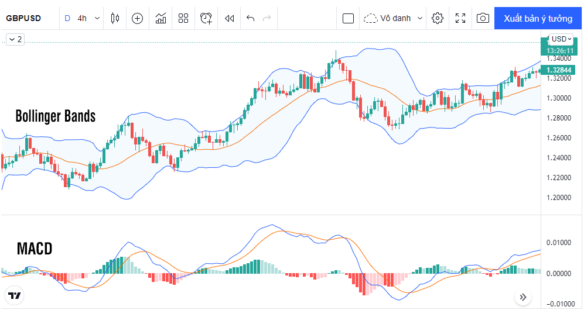
Task: Click the 1.24000 price axis label
Action: tap(558, 158)
